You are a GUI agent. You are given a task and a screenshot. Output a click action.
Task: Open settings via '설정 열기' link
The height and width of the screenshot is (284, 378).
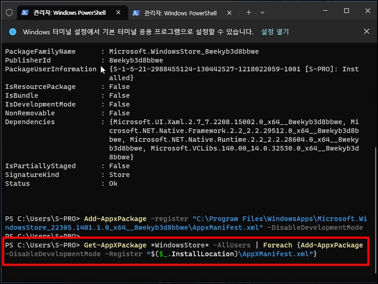[x=275, y=31]
